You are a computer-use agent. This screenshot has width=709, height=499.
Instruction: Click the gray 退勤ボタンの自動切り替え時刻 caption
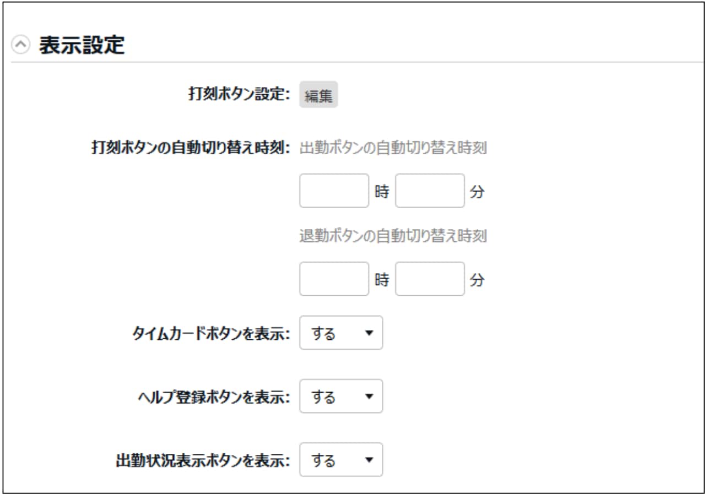coord(393,236)
